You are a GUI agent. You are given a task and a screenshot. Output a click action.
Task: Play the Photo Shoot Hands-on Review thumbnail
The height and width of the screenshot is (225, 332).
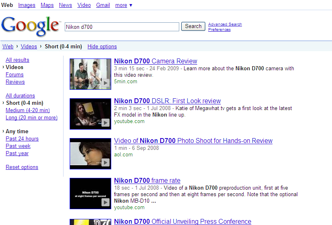pyautogui.click(x=90, y=154)
